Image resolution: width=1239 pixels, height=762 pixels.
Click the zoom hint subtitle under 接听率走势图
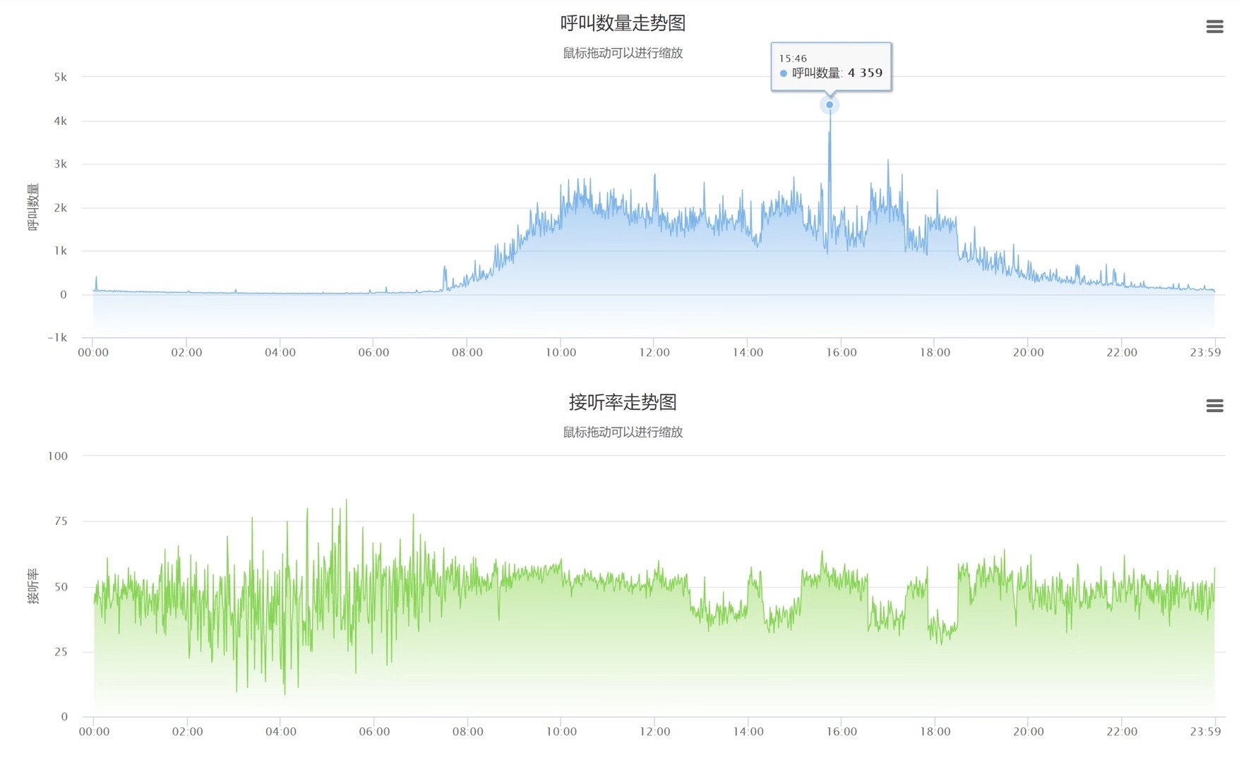623,432
